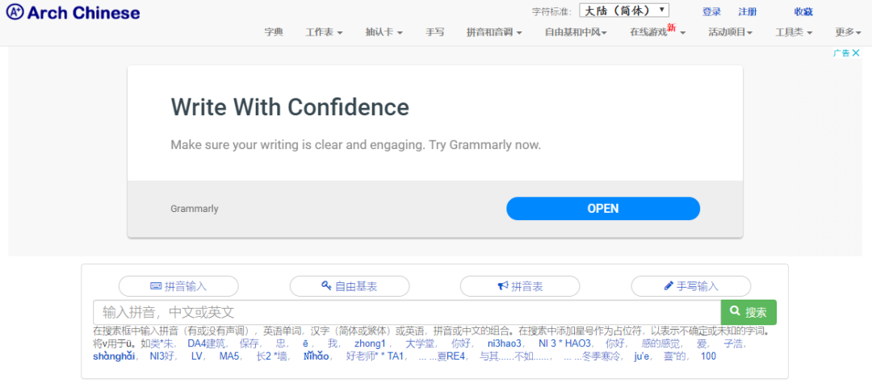This screenshot has width=872, height=391.
Task: Click the example link 感的感觉
Action: (660, 343)
